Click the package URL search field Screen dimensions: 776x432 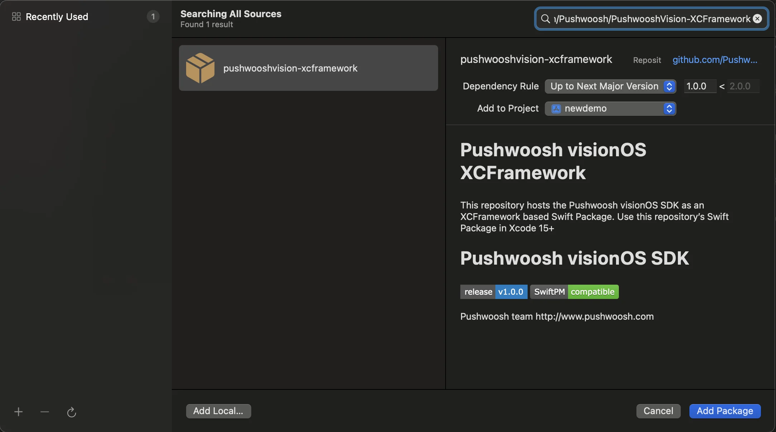point(651,19)
